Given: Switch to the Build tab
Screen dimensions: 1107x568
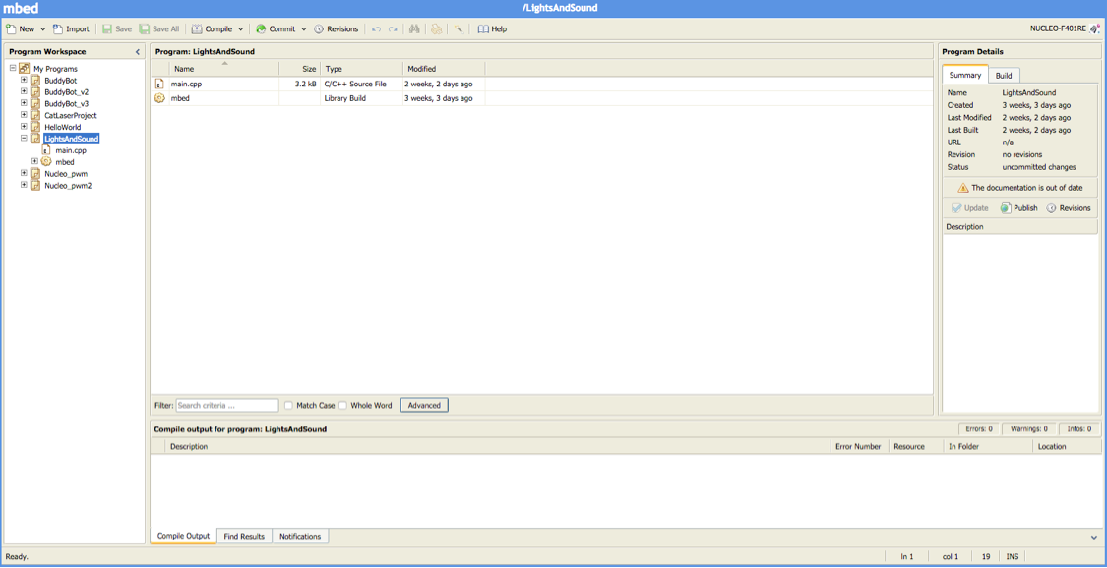Looking at the screenshot, I should click(x=1003, y=76).
